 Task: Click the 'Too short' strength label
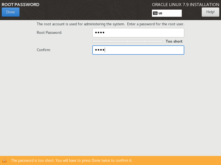pyautogui.click(x=174, y=42)
